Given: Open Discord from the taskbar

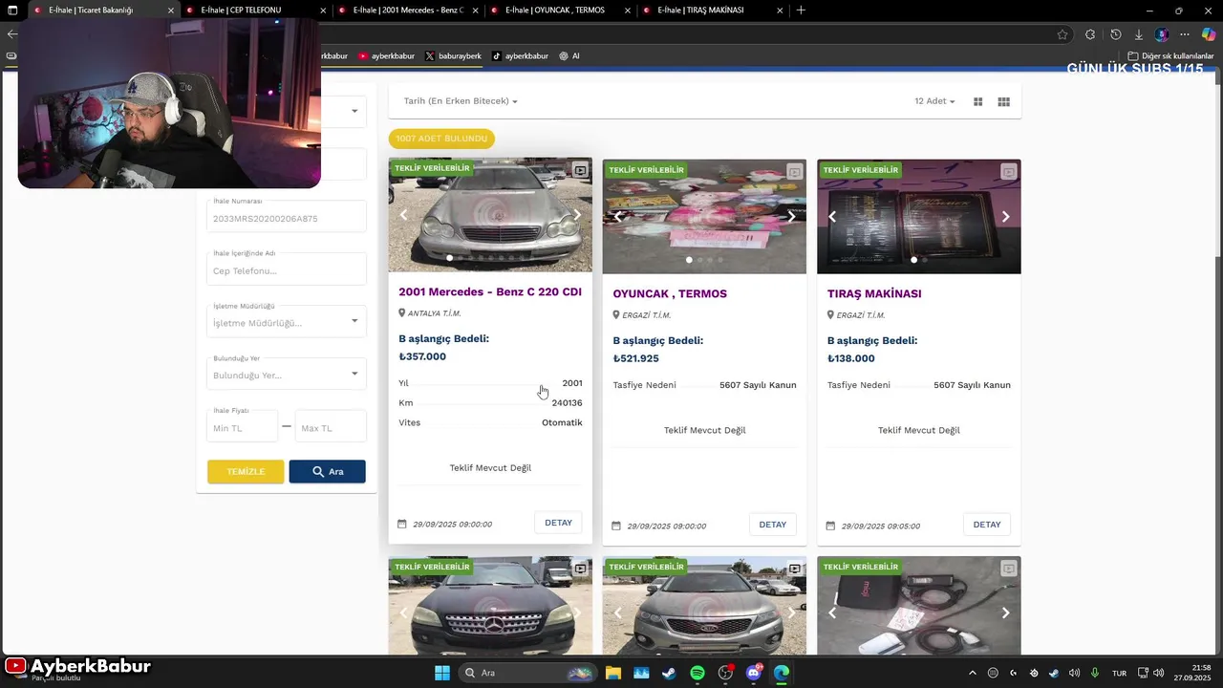Looking at the screenshot, I should 754,673.
